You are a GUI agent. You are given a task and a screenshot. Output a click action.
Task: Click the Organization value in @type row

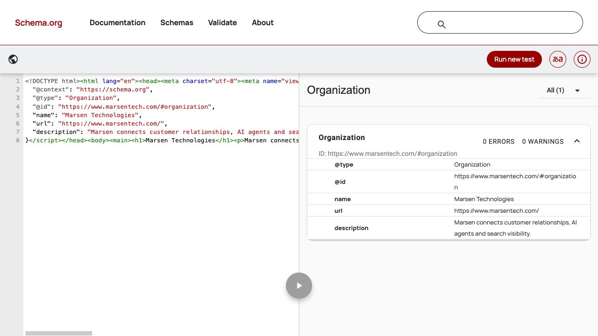[472, 165]
